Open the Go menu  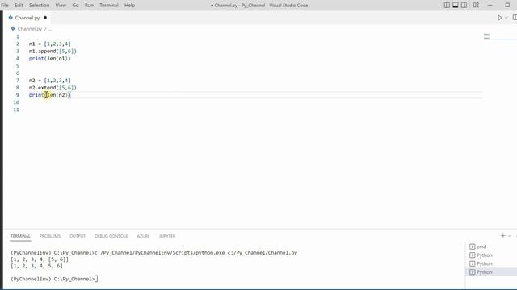click(x=75, y=6)
